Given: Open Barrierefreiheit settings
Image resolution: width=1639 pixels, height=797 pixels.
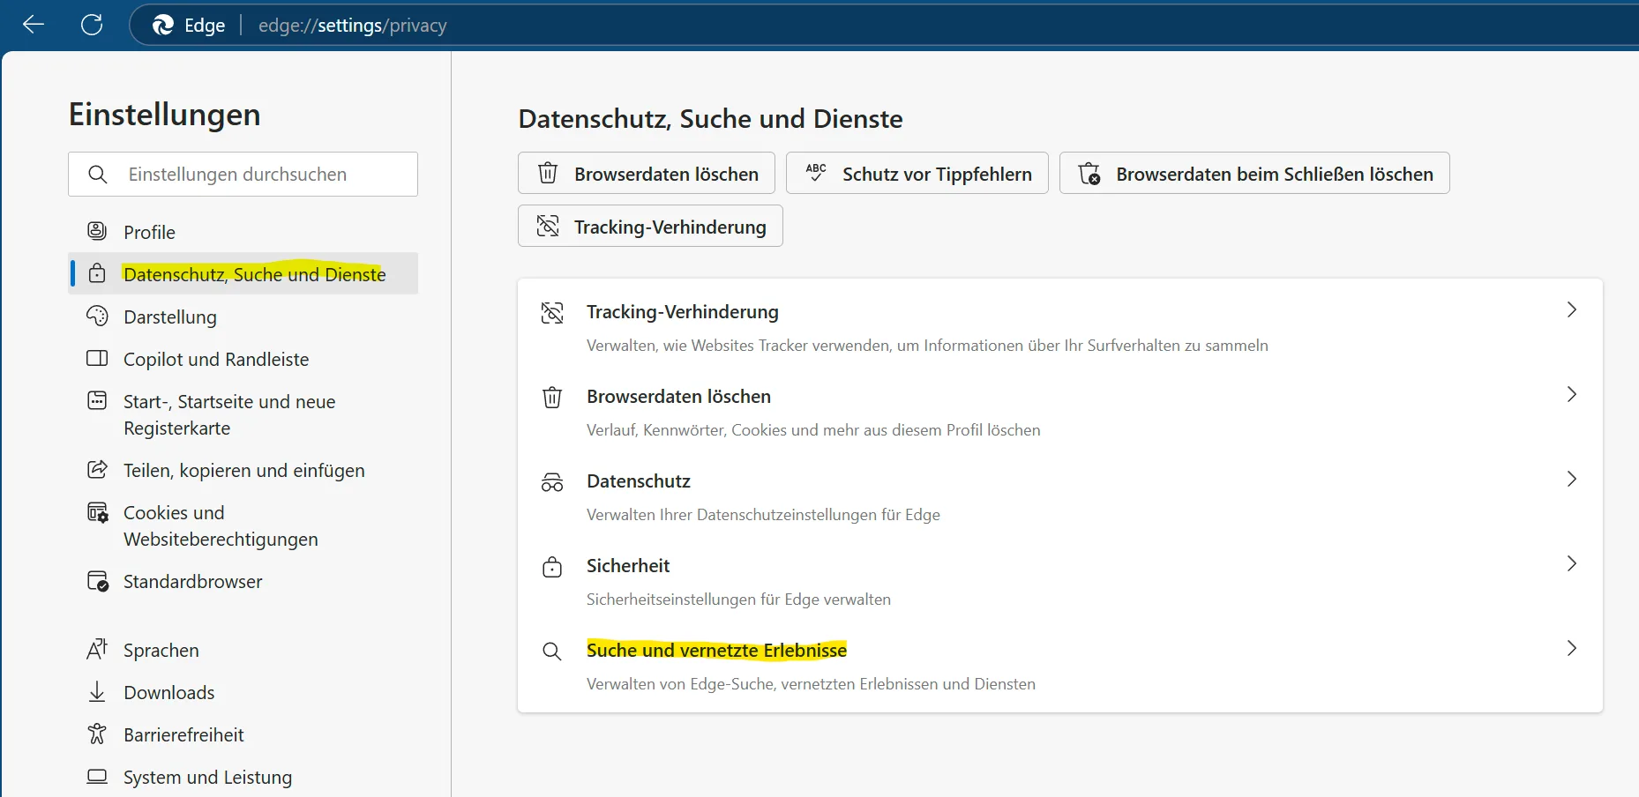Looking at the screenshot, I should (243, 734).
